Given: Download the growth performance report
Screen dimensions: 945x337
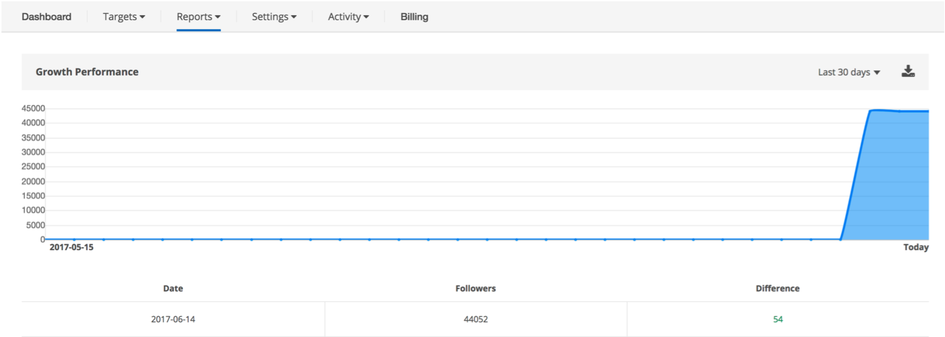Looking at the screenshot, I should (908, 71).
